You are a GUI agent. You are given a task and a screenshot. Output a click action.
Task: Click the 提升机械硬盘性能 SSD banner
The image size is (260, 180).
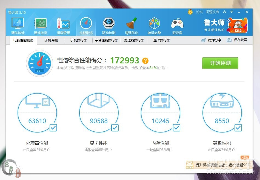[x=219, y=165]
